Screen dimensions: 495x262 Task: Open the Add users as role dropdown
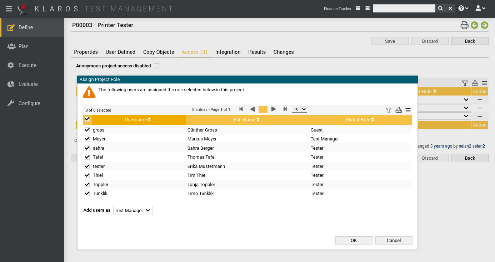coord(132,210)
